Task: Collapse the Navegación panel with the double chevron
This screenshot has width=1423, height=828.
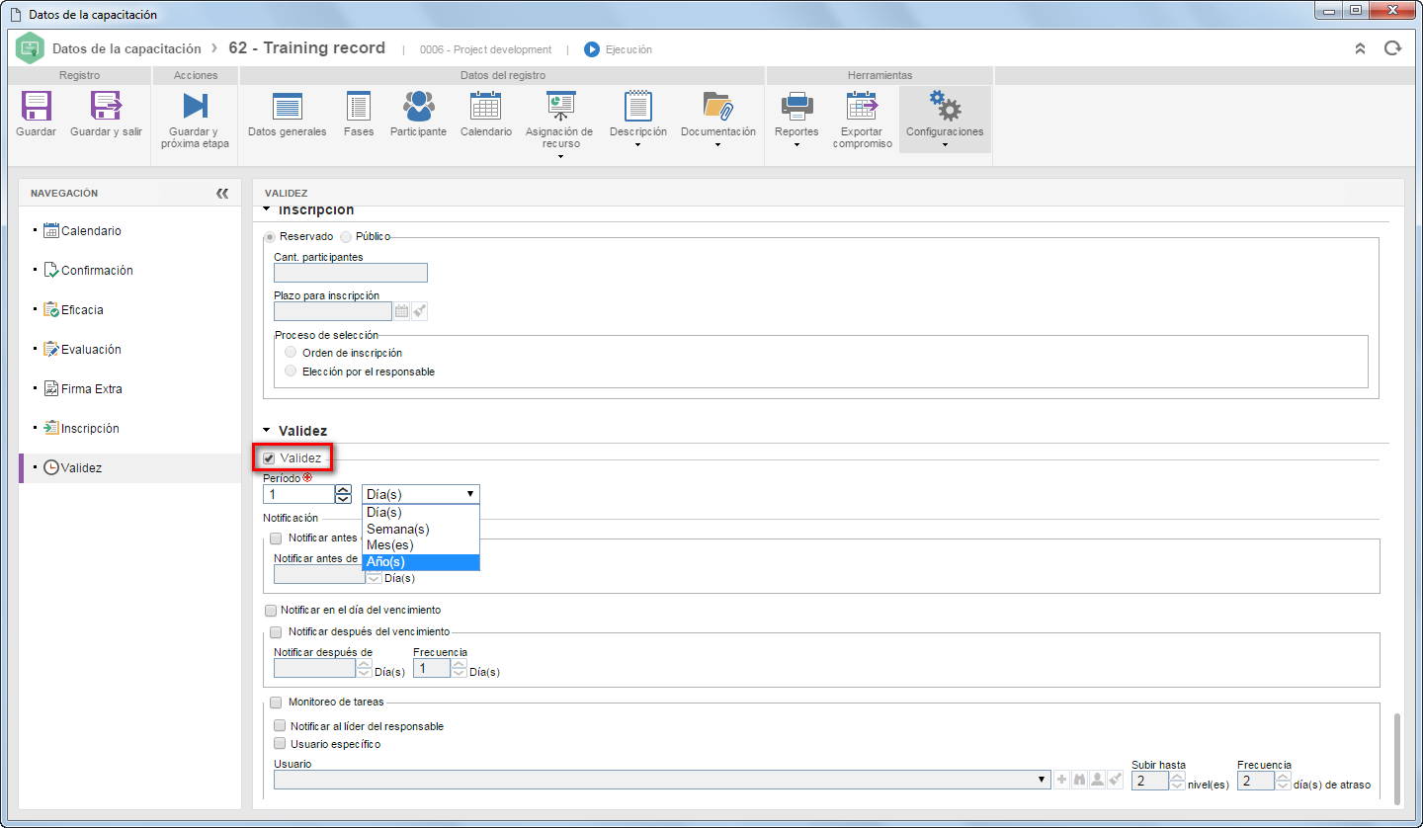Action: (x=222, y=194)
